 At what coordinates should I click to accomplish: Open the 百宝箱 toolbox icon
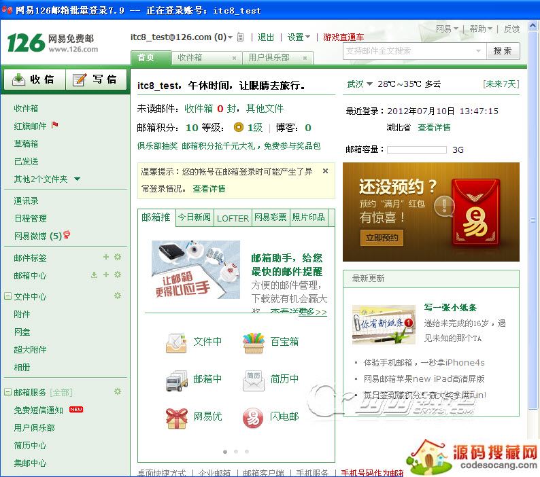pos(254,342)
